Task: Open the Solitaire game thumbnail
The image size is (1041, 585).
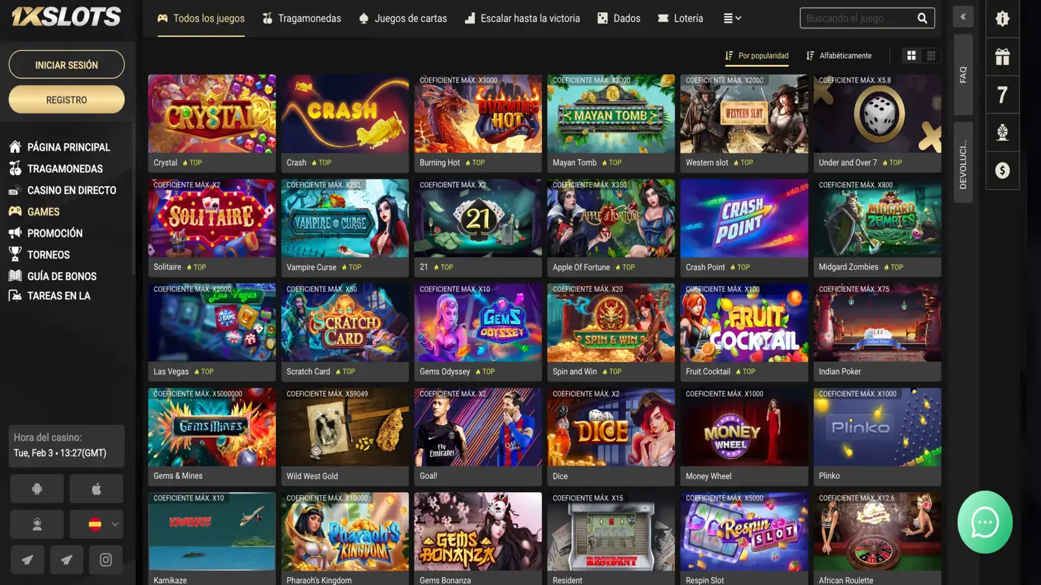Action: pyautogui.click(x=212, y=218)
